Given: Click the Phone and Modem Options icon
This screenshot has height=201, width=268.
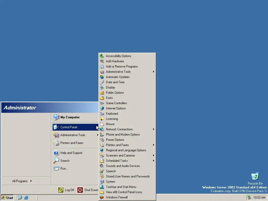Looking at the screenshot, I should pyautogui.click(x=102, y=135).
